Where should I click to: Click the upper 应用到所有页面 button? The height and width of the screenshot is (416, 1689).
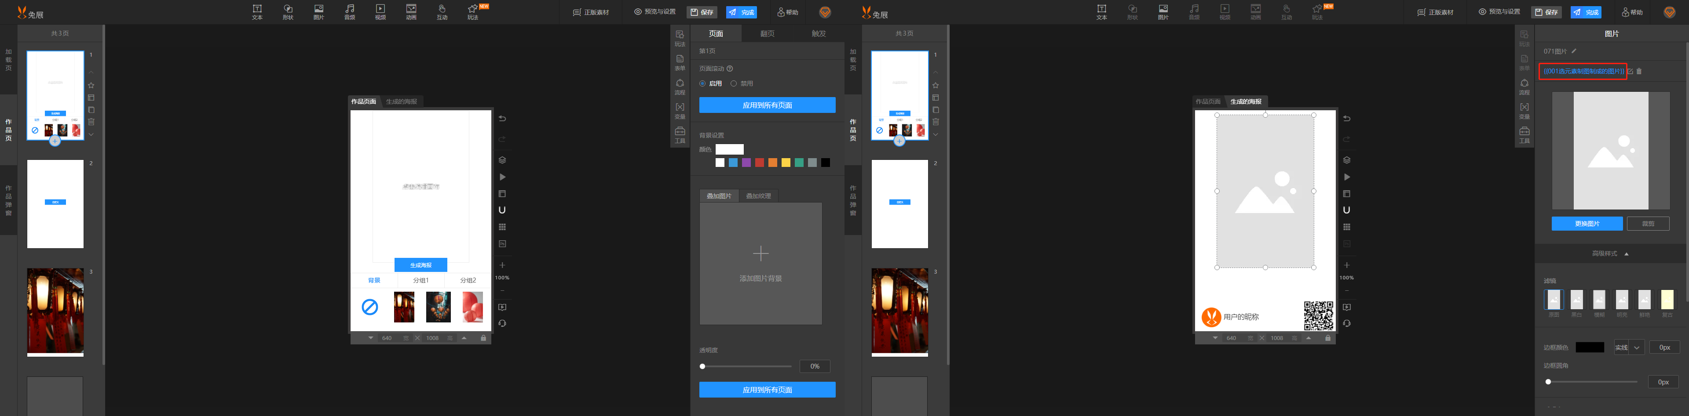767,105
